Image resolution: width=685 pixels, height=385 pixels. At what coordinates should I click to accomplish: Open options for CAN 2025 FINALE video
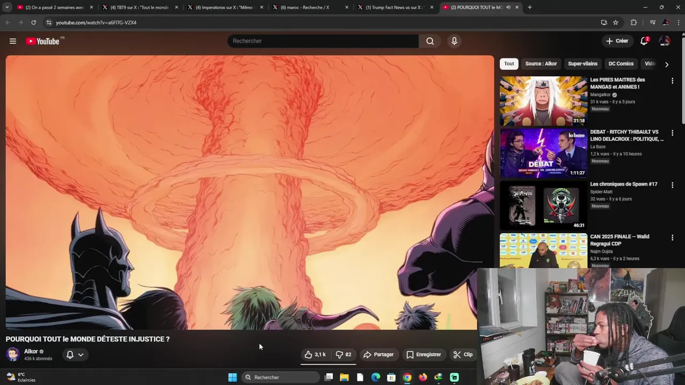point(672,237)
